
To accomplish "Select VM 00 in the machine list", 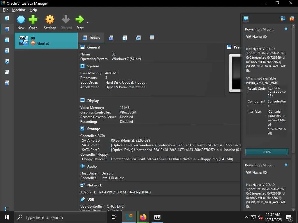I will [x=46, y=41].
